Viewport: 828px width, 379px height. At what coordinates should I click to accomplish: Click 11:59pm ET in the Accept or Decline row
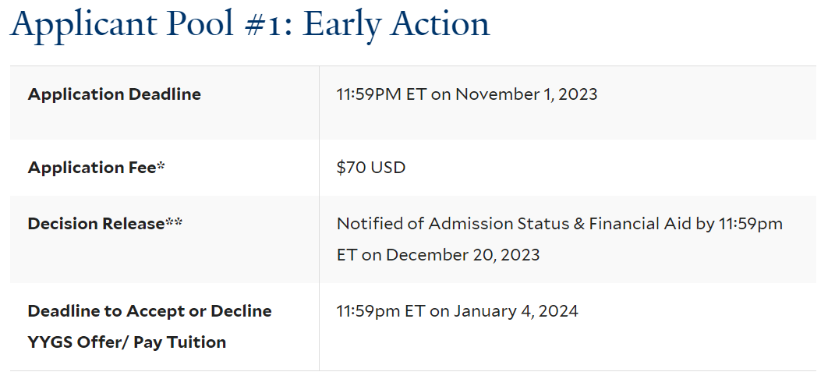pos(380,311)
